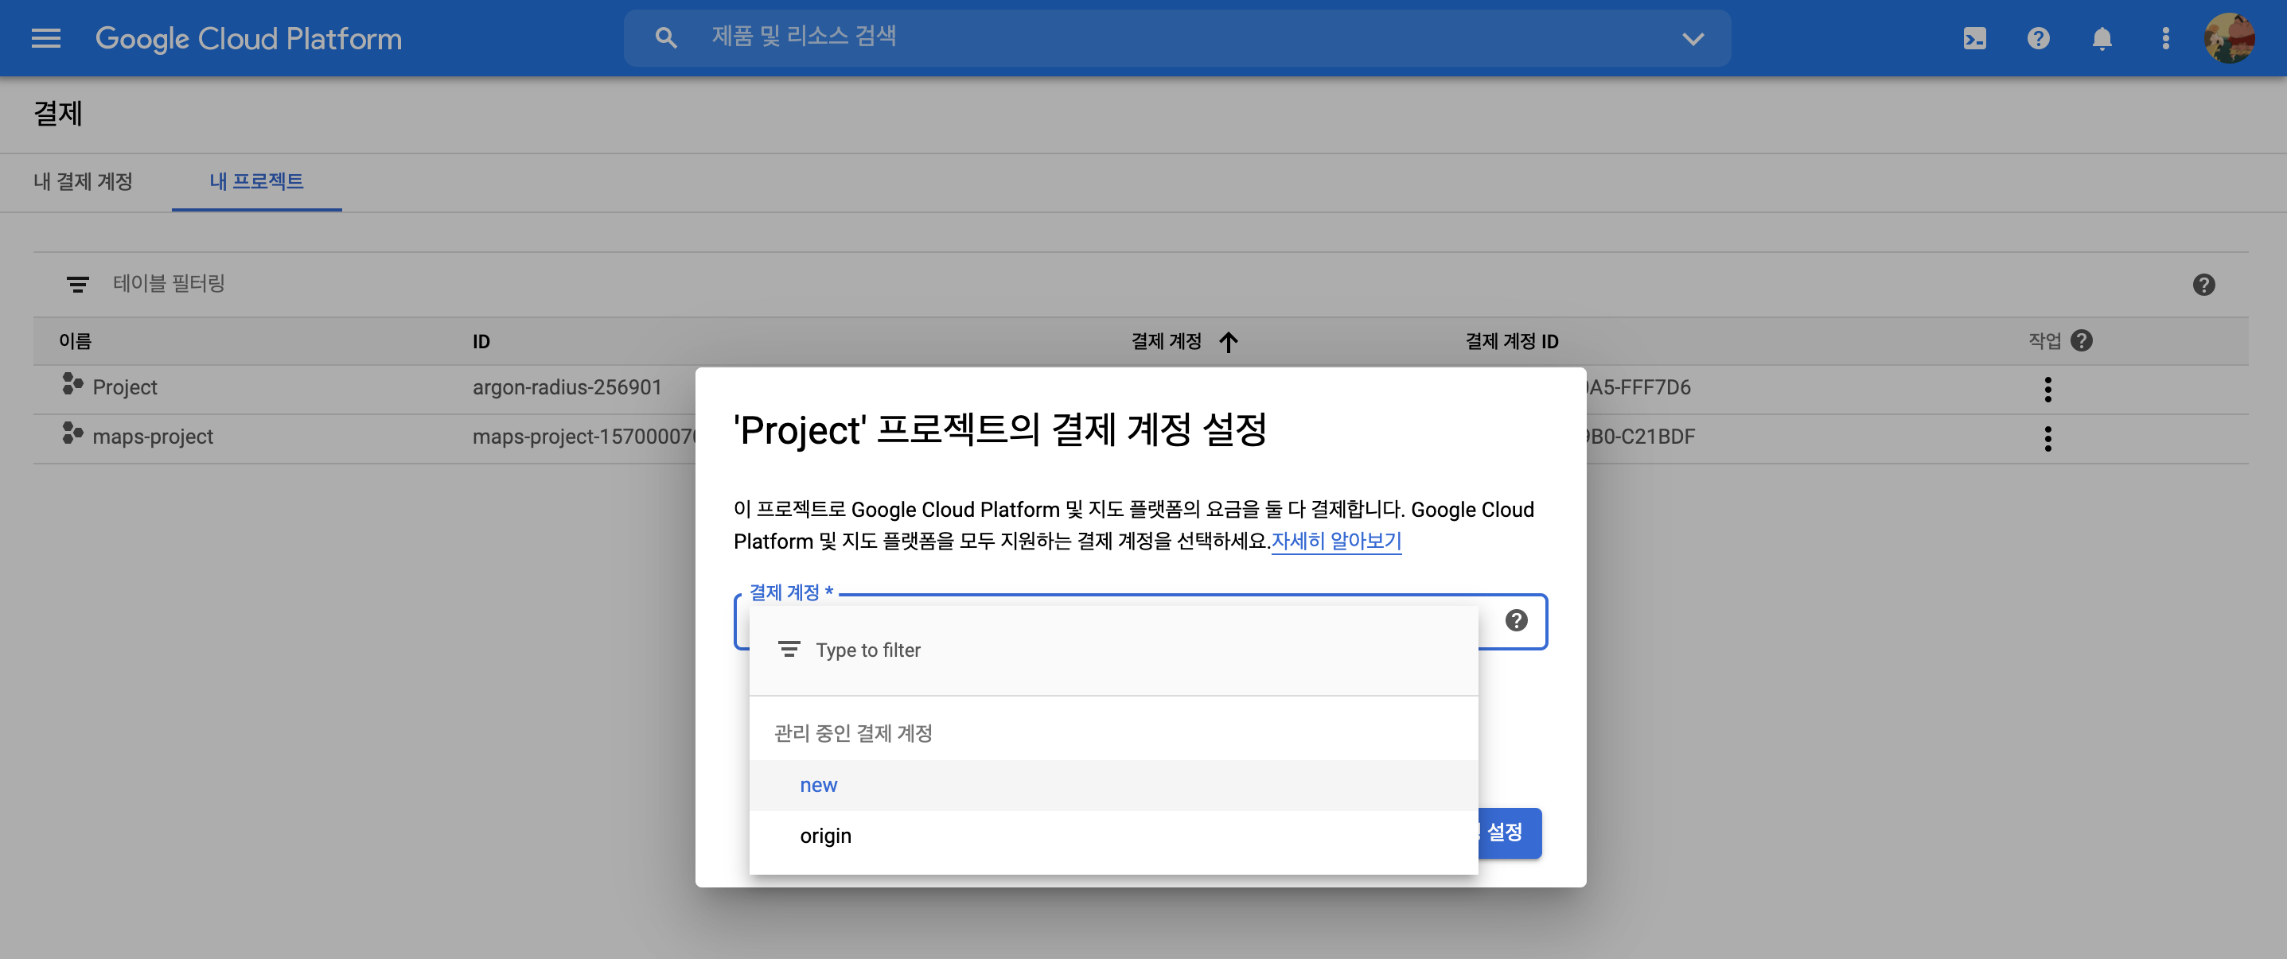
Task: Click the ID column header
Action: tap(481, 342)
